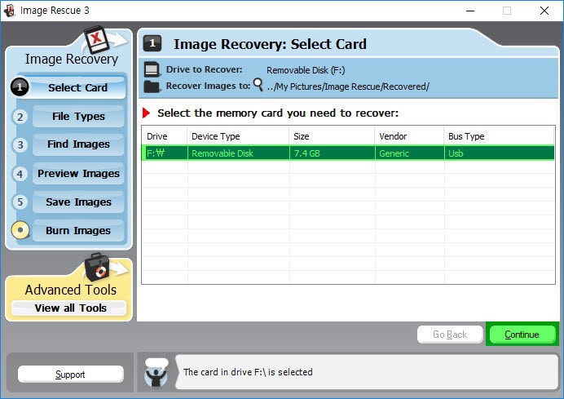
Task: Open the Support button
Action: [70, 375]
